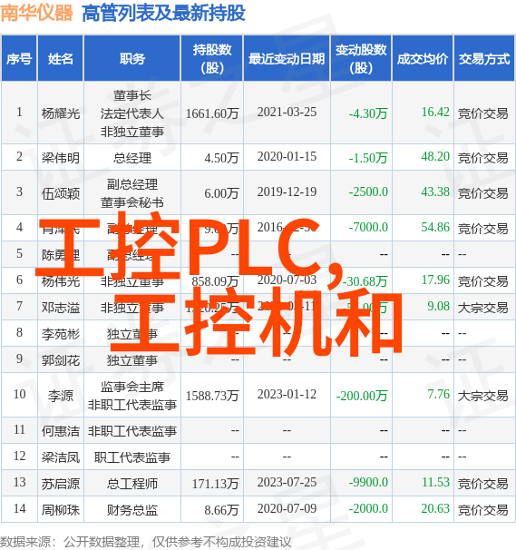516x550 pixels.
Task: Click 大宗交易 in 邓志溢 row
Action: pyautogui.click(x=482, y=308)
